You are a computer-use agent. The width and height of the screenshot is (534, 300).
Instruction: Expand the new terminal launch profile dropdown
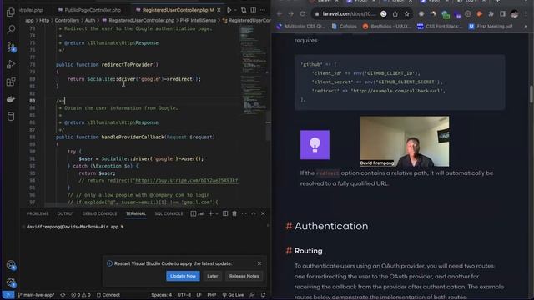(x=217, y=213)
